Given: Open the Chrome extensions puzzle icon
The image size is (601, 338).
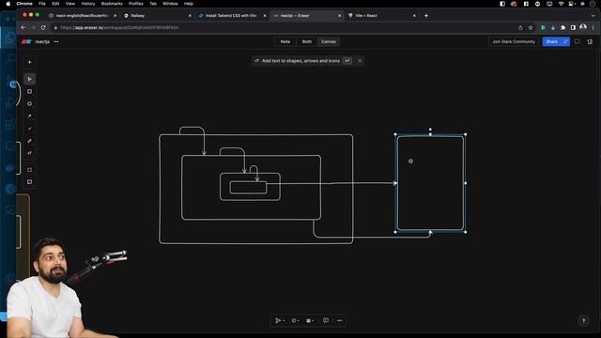Looking at the screenshot, I should point(563,27).
